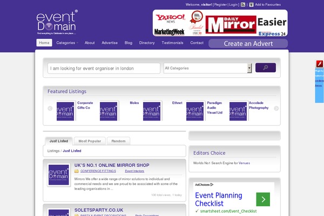Click the Twitter icon in top bar

251,4
